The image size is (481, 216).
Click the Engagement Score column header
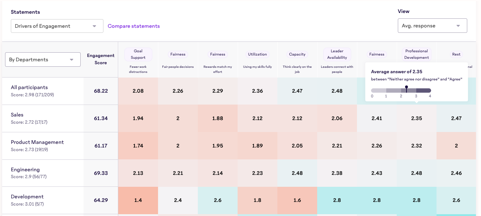tap(101, 59)
